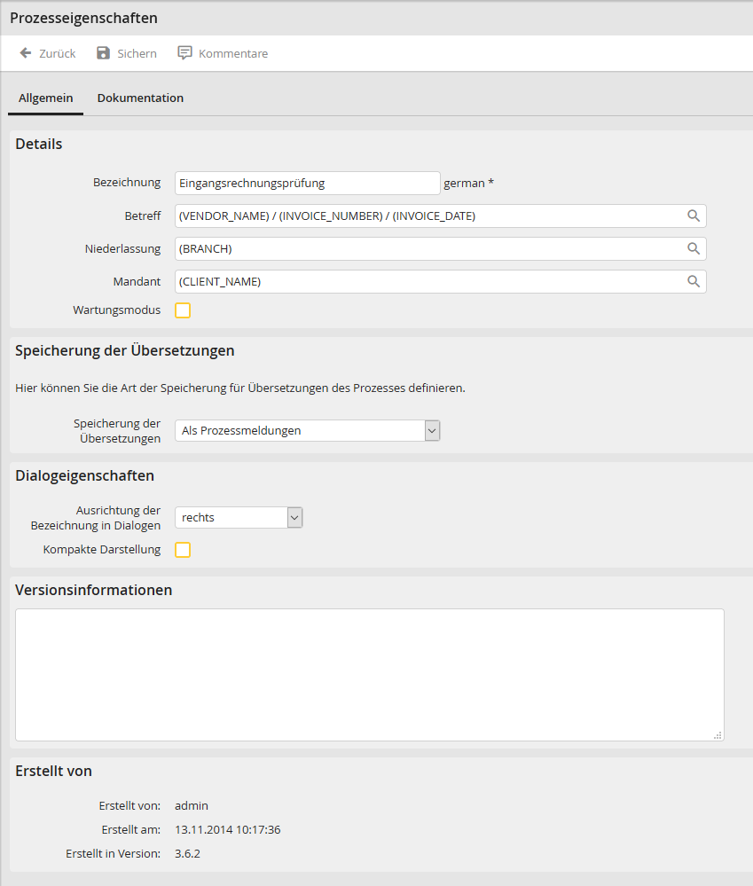Click inside the Versionsinformationen text area
753x886 pixels.
(369, 674)
